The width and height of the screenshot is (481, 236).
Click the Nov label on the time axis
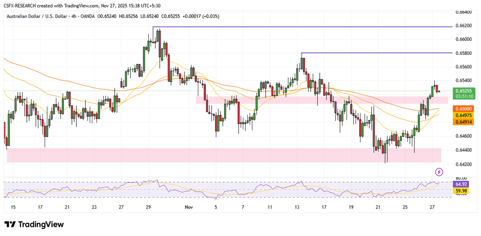click(x=188, y=207)
